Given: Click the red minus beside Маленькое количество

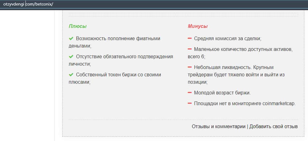Looking at the screenshot, I should 189,49.
